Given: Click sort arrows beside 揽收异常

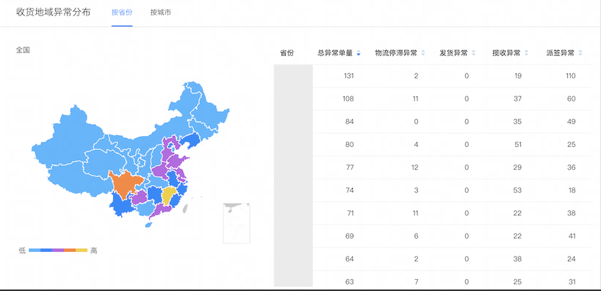Looking at the screenshot, I should pyautogui.click(x=526, y=54).
